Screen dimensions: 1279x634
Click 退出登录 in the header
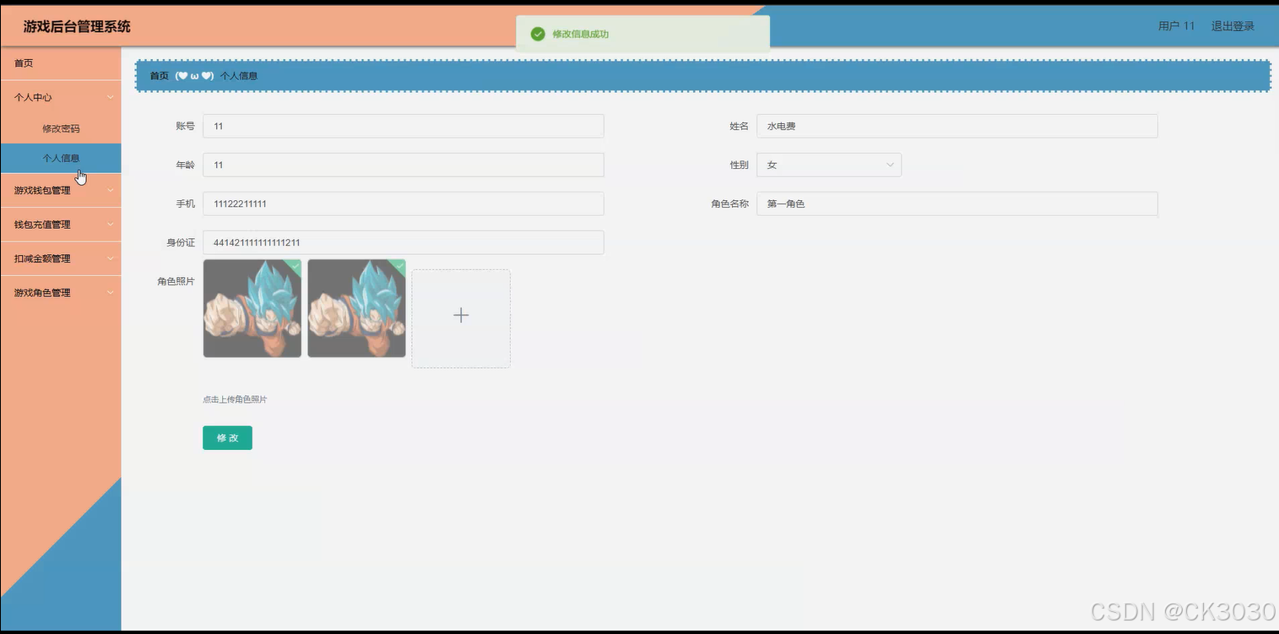coord(1233,26)
